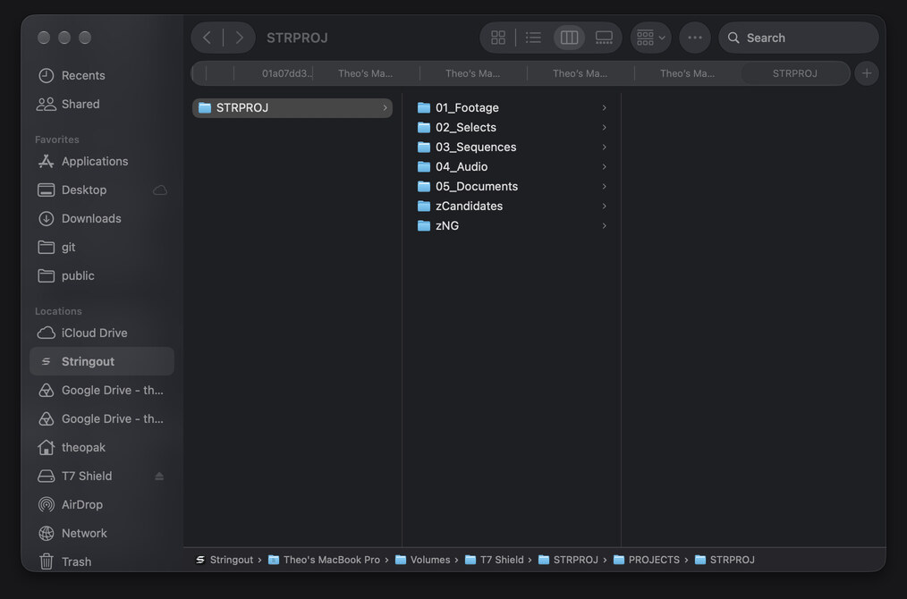Select Stringout in Locations
The width and height of the screenshot is (907, 599).
(x=102, y=361)
